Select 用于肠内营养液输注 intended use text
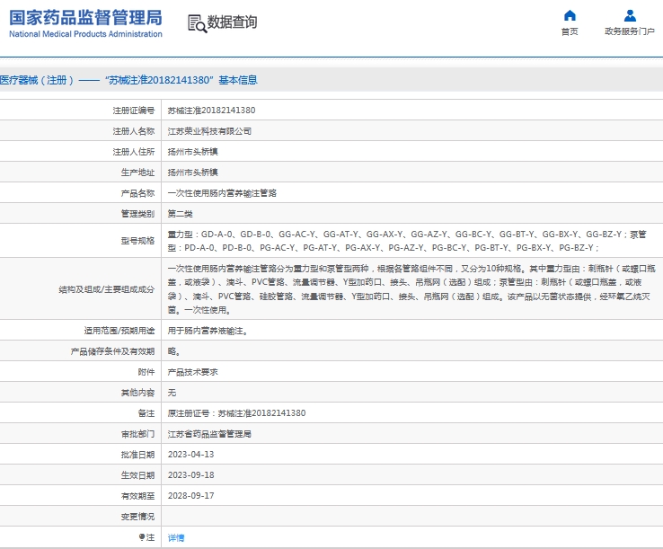The width and height of the screenshot is (663, 549). [x=208, y=331]
